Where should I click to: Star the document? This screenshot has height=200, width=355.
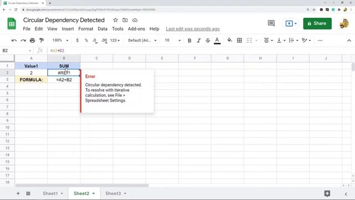point(115,20)
